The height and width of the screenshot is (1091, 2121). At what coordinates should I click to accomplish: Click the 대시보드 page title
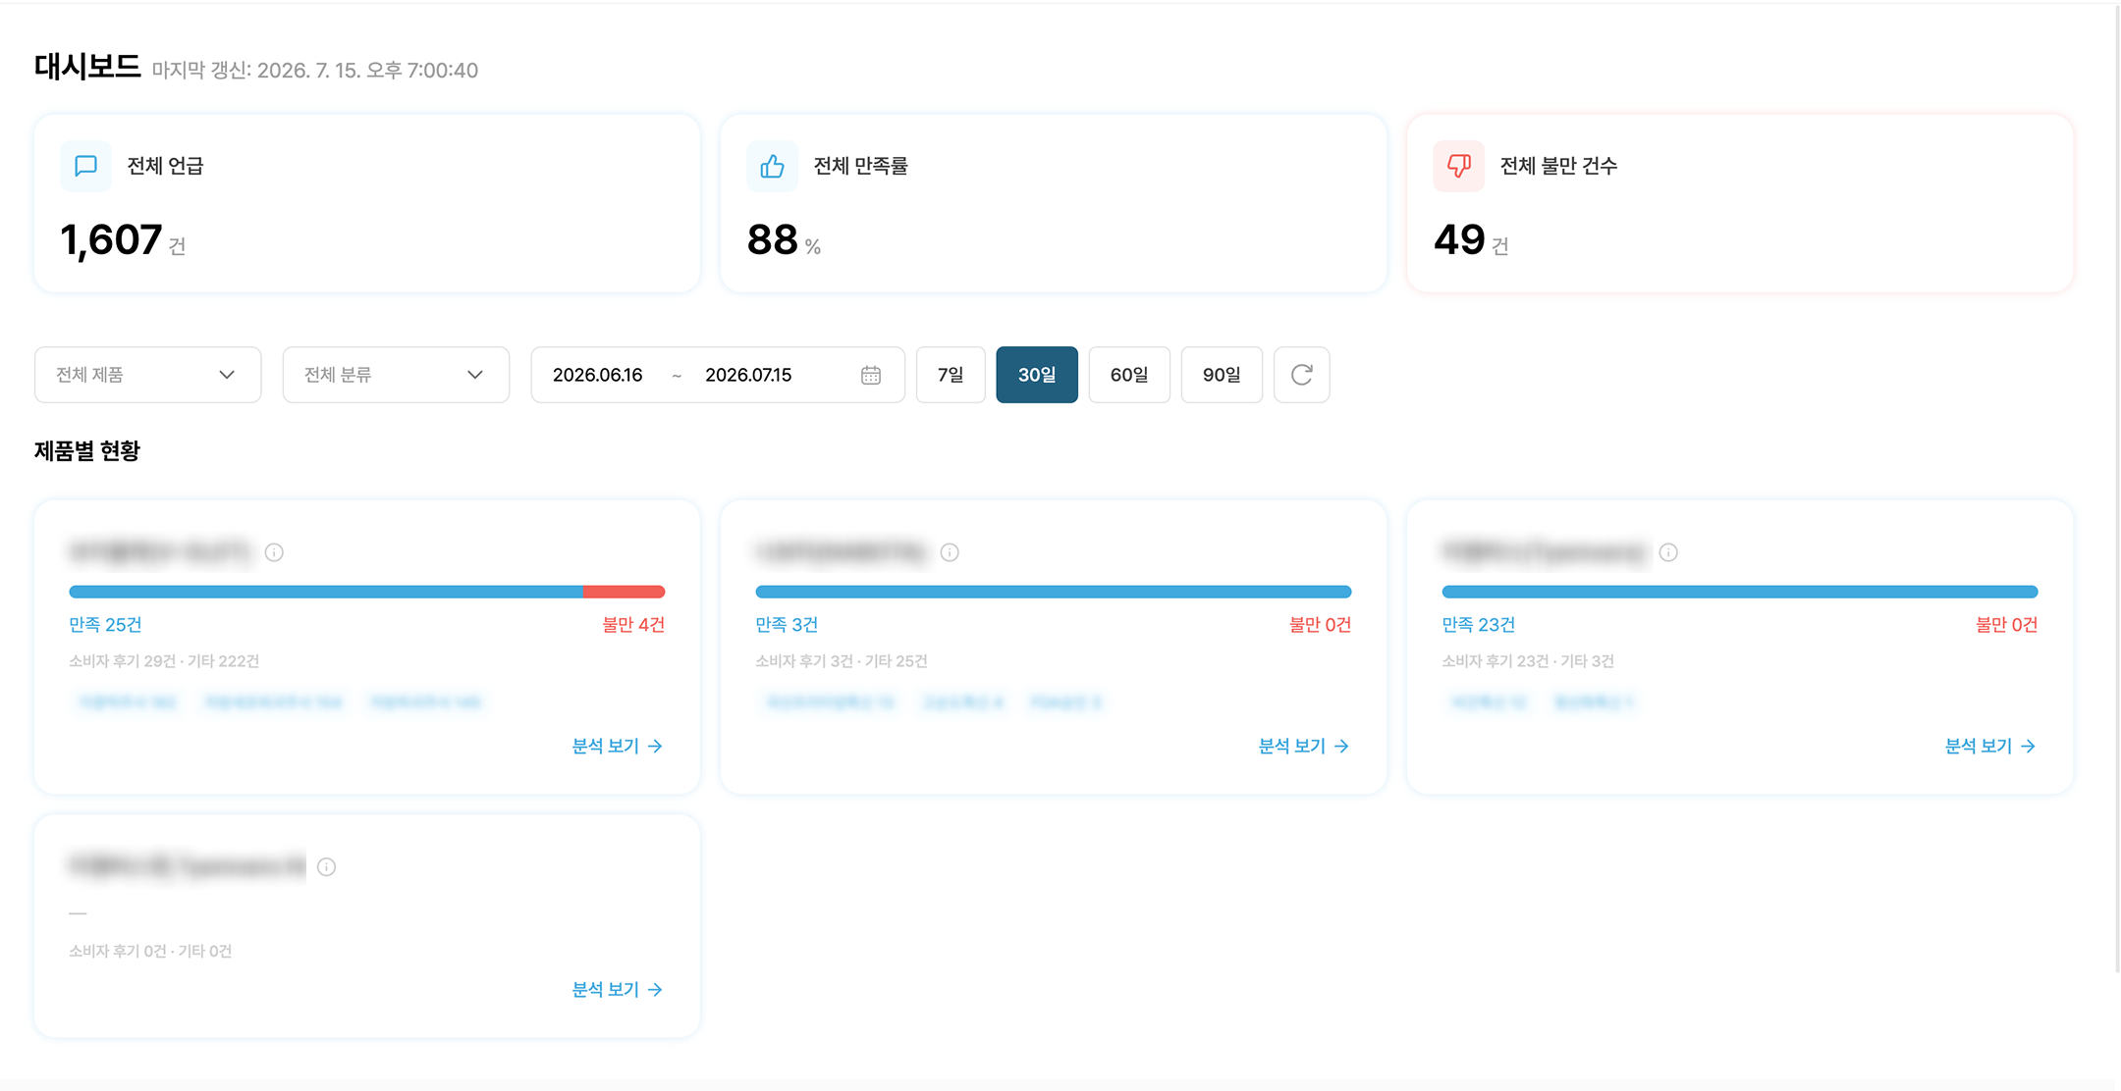[87, 67]
